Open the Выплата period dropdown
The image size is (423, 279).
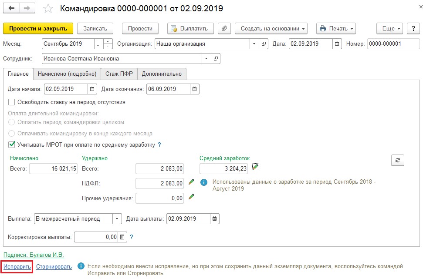pyautogui.click(x=117, y=218)
